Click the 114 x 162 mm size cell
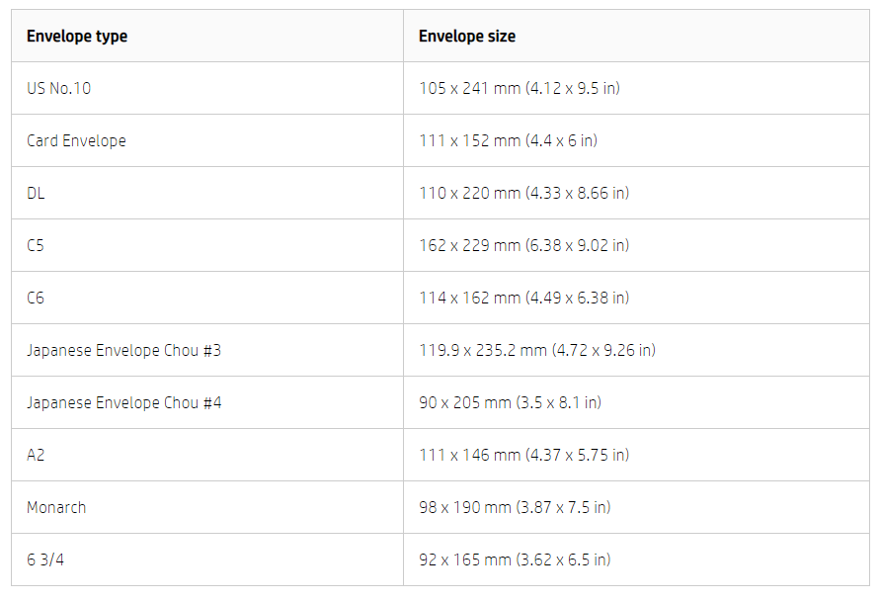 [523, 298]
